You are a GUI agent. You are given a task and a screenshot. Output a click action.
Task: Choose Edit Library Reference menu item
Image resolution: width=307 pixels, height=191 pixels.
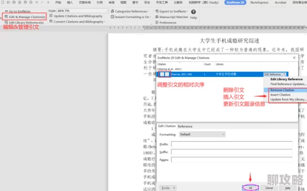tap(286, 79)
